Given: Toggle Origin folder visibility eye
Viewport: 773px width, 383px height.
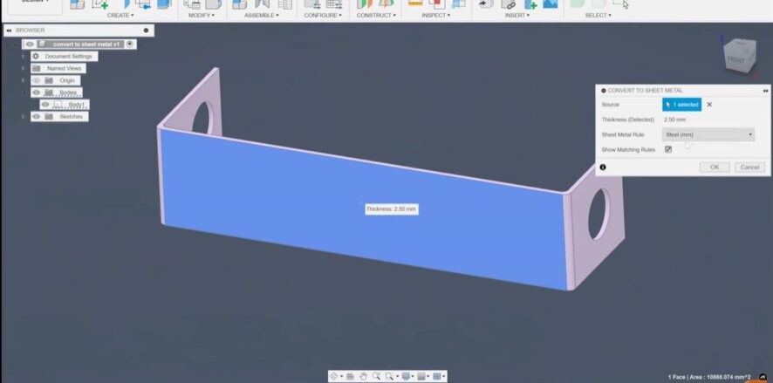Looking at the screenshot, I should [x=37, y=80].
